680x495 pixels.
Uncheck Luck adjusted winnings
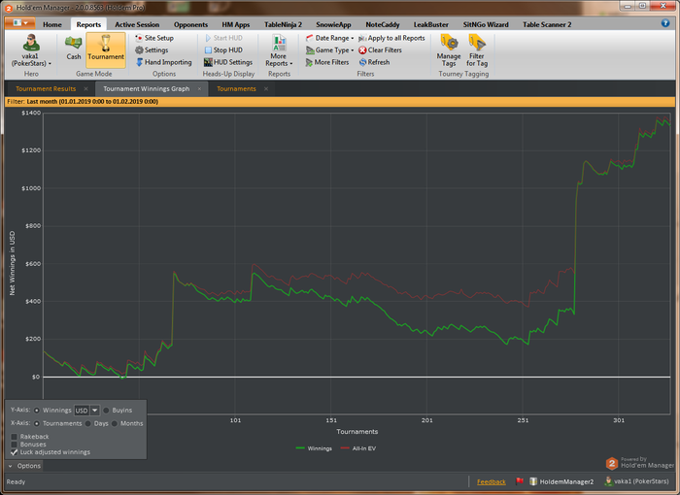point(14,452)
